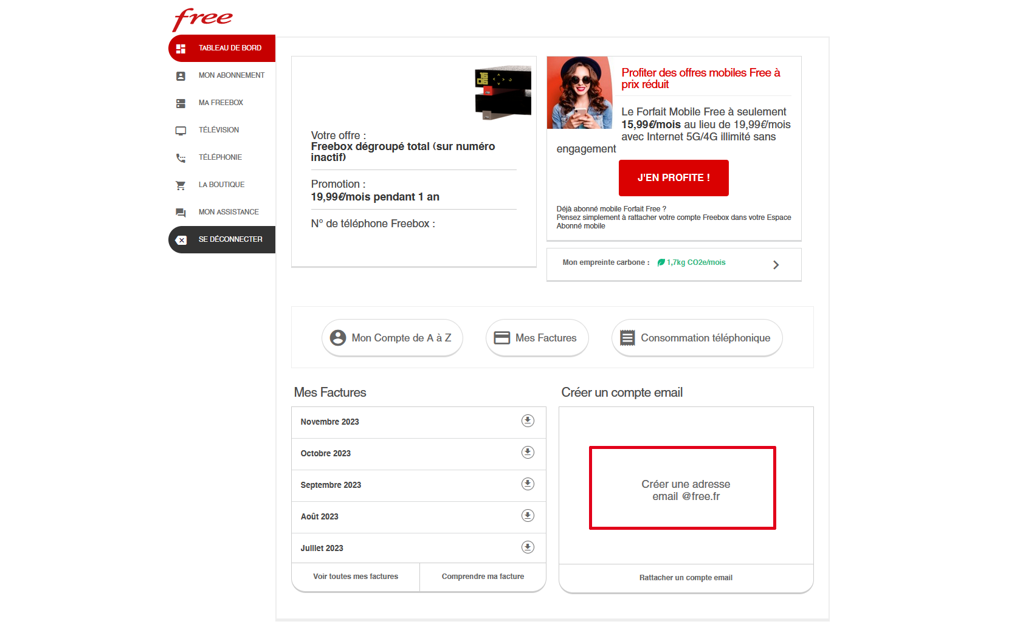Screen dimensions: 1020x627
Task: Open Téléphonie menu item
Action: click(222, 157)
